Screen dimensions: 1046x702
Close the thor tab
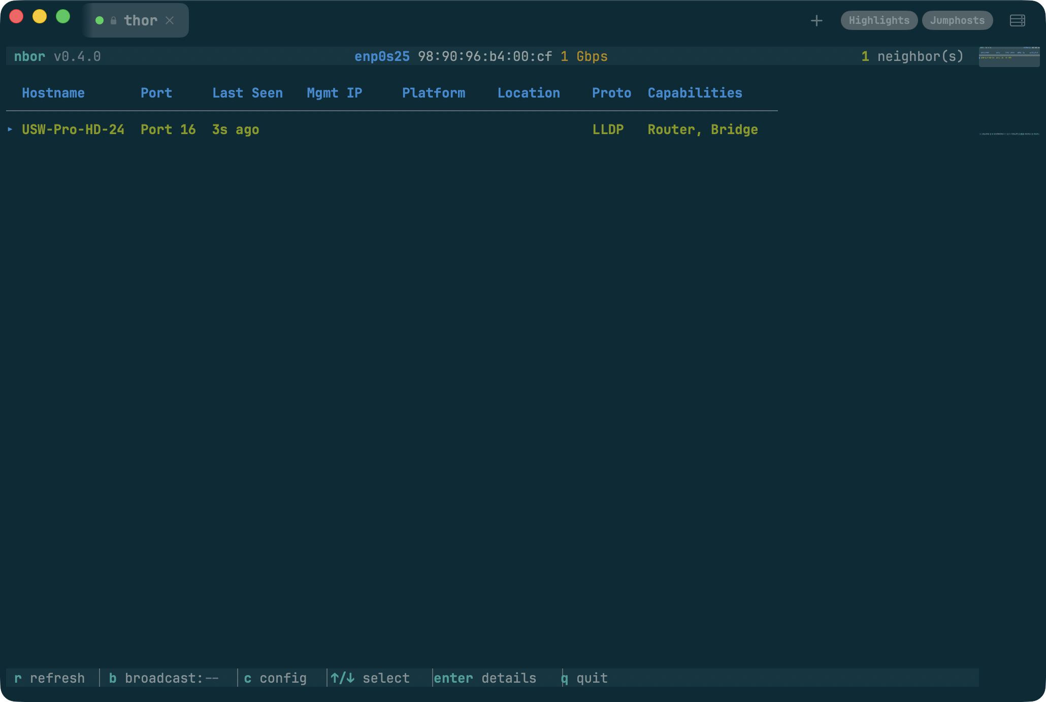click(170, 20)
